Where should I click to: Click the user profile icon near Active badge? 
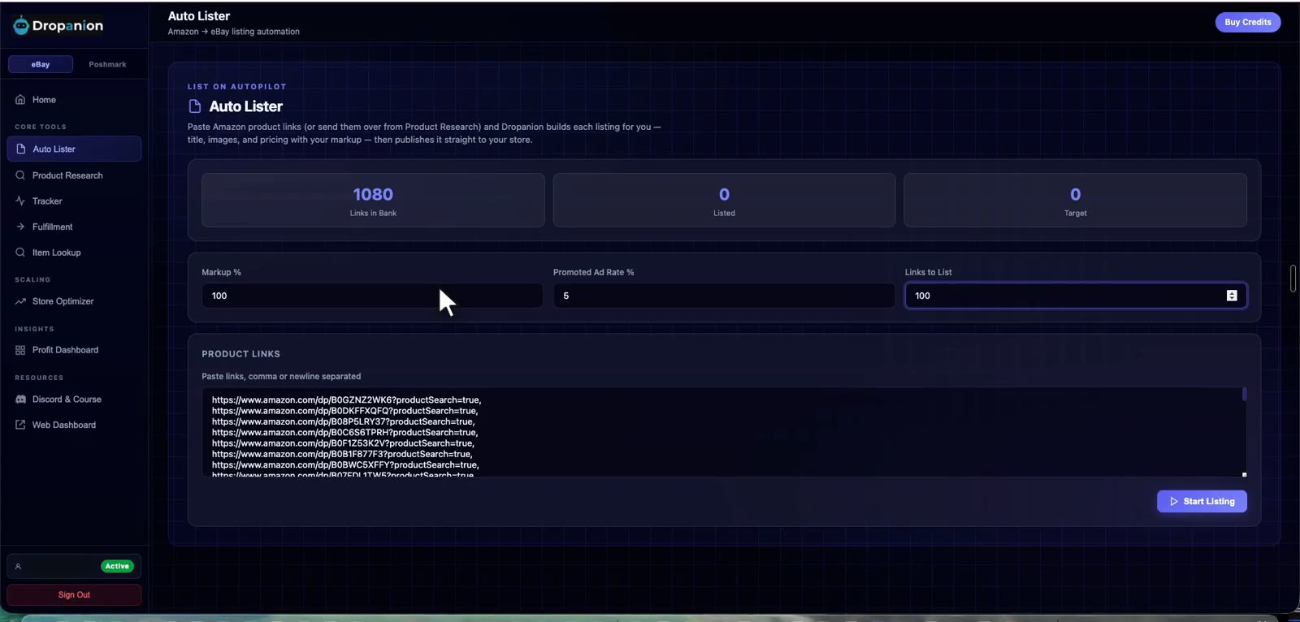pos(18,566)
